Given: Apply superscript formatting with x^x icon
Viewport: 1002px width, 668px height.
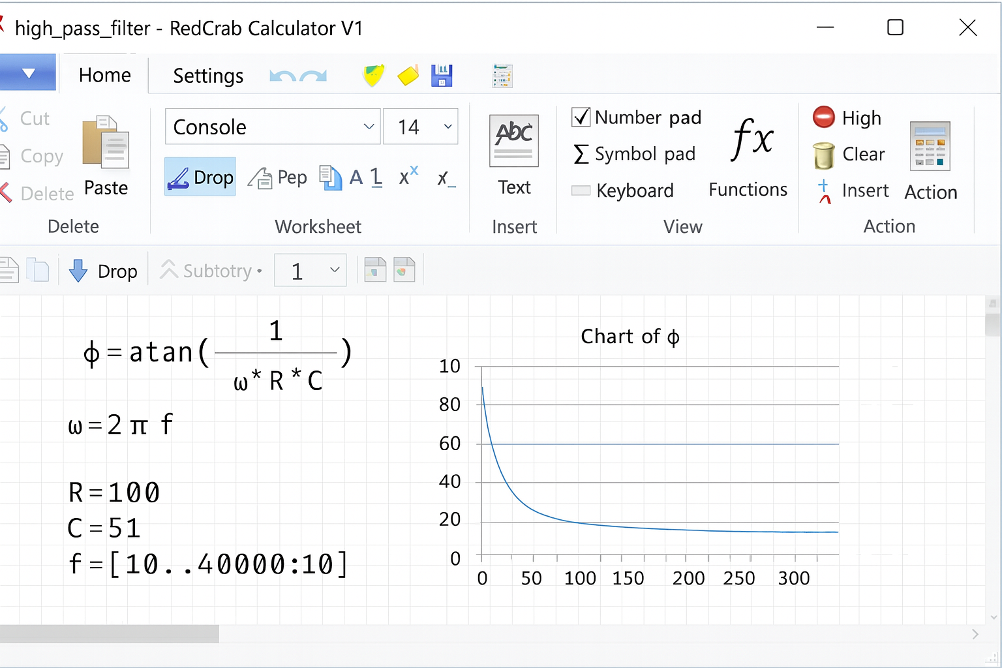Looking at the screenshot, I should coord(408,175).
